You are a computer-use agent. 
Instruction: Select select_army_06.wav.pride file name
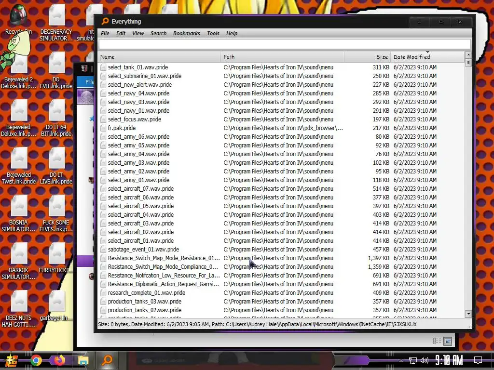coord(138,137)
